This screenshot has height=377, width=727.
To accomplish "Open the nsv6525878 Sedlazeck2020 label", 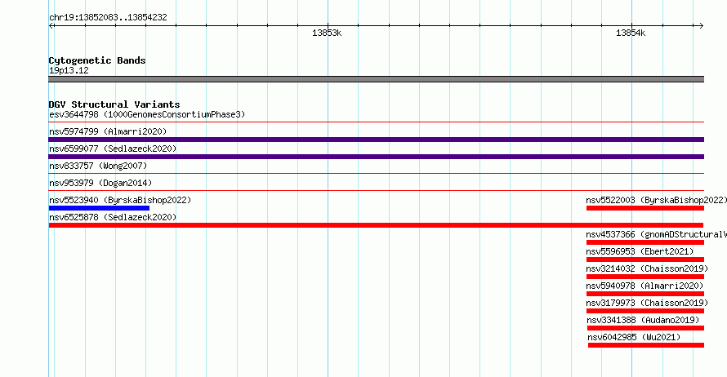I will (x=113, y=217).
